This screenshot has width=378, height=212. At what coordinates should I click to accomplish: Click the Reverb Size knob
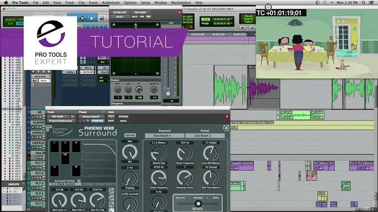click(159, 153)
